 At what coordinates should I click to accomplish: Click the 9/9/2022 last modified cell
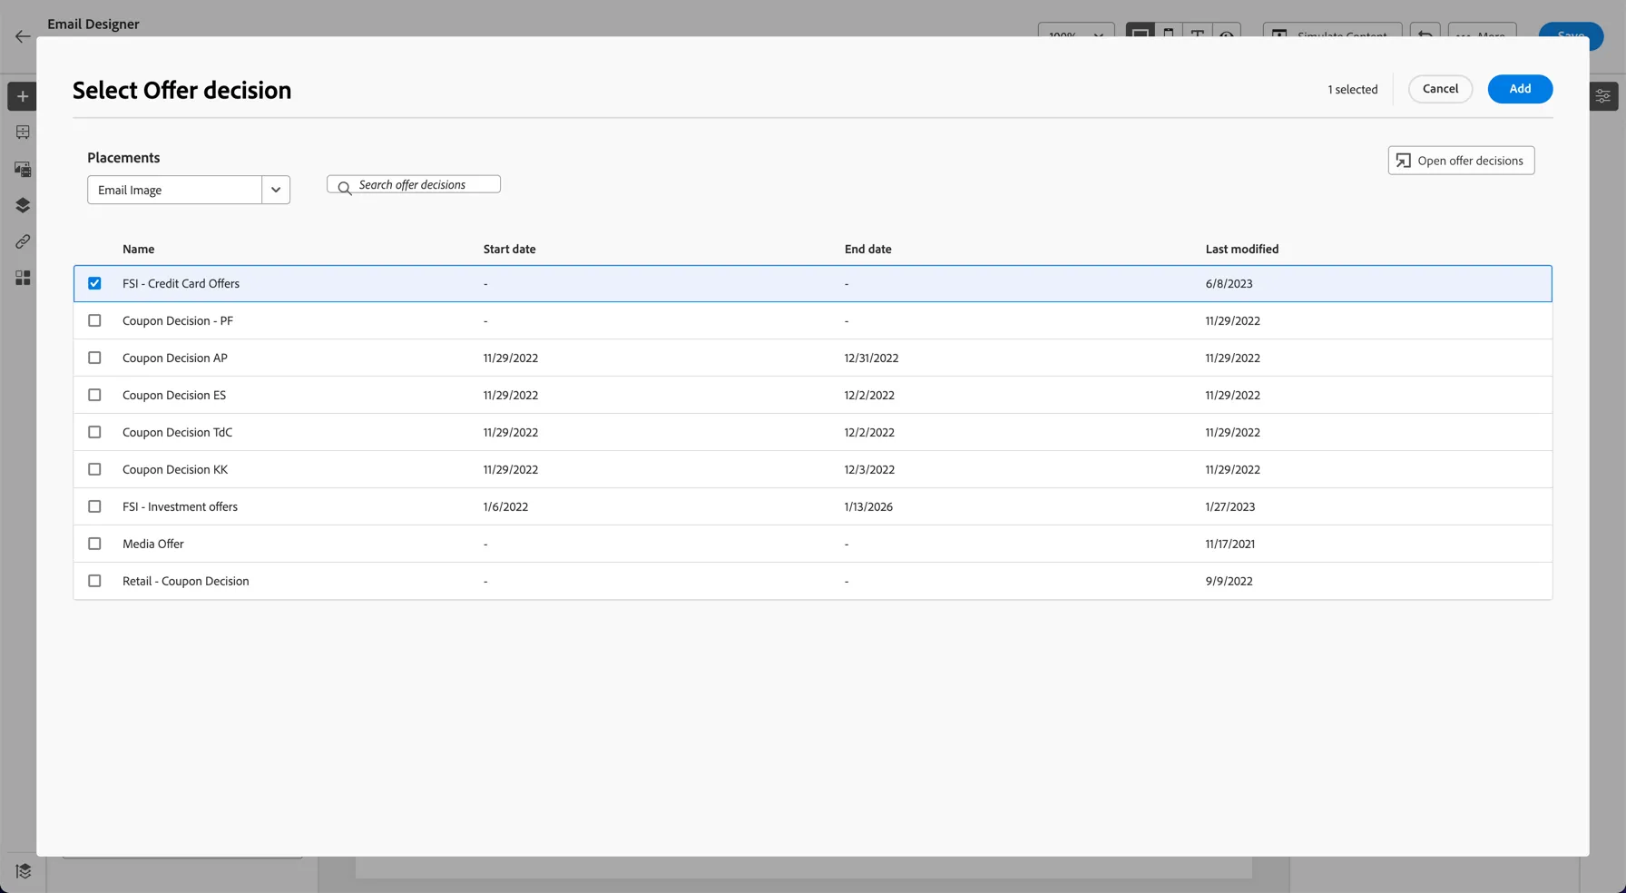tap(1229, 581)
